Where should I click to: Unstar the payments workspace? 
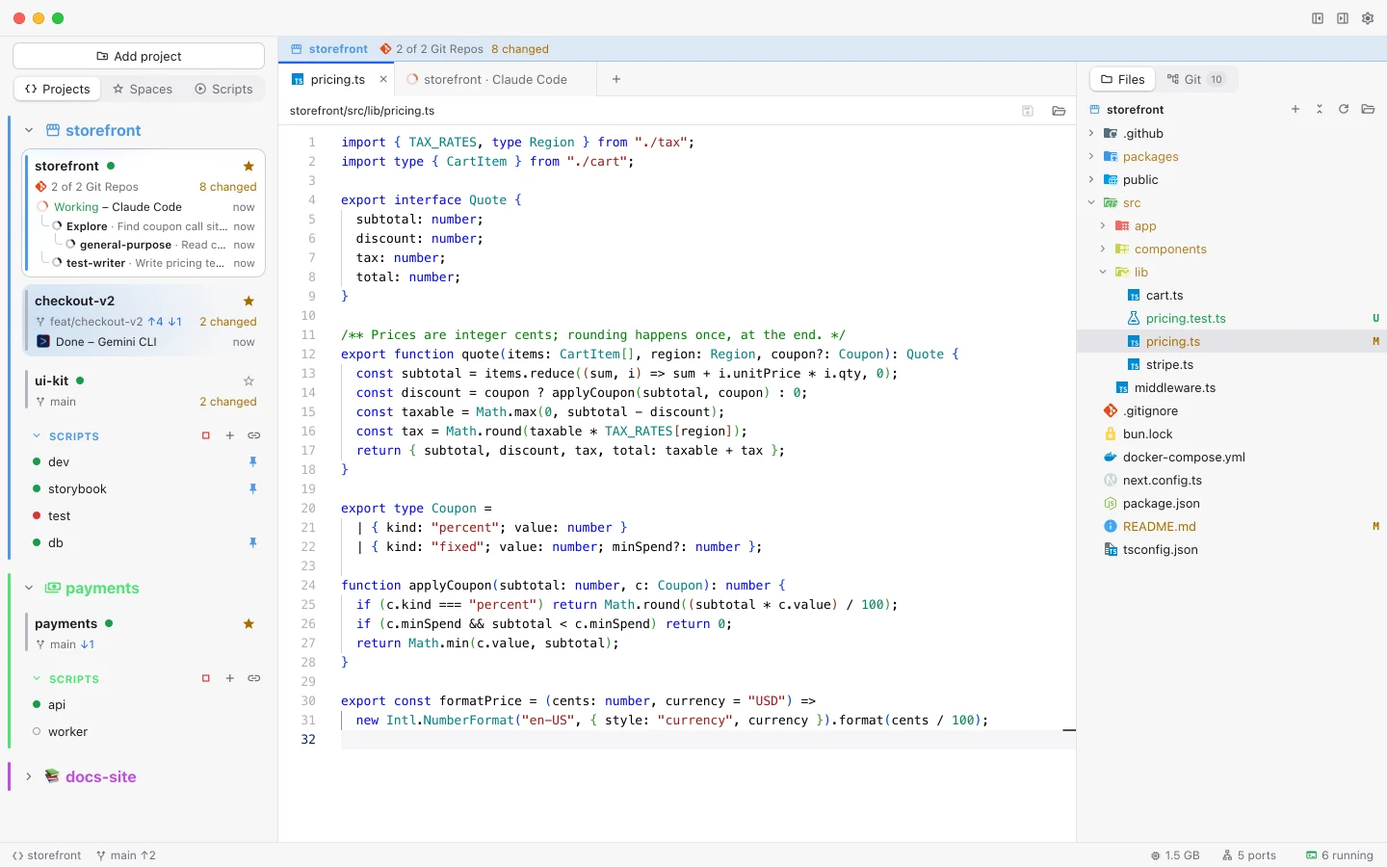249,623
